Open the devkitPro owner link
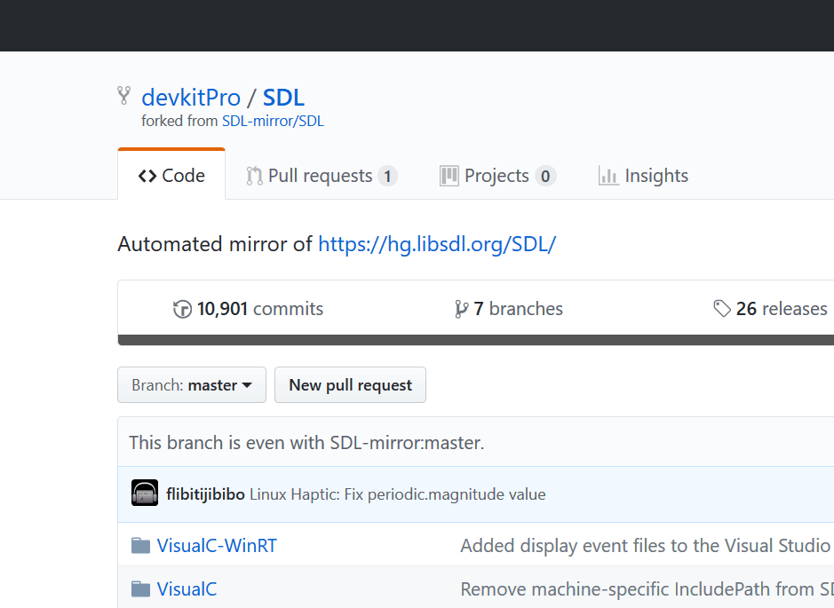The height and width of the screenshot is (608, 834). coord(191,98)
